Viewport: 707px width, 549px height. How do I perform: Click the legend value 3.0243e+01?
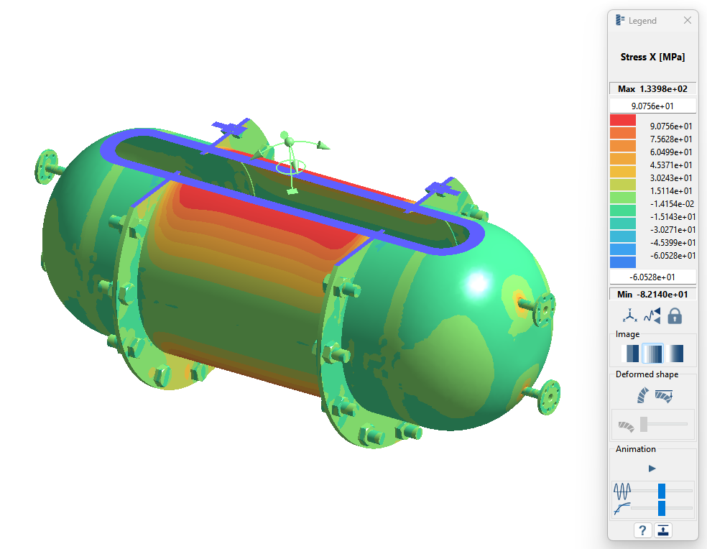tap(671, 177)
